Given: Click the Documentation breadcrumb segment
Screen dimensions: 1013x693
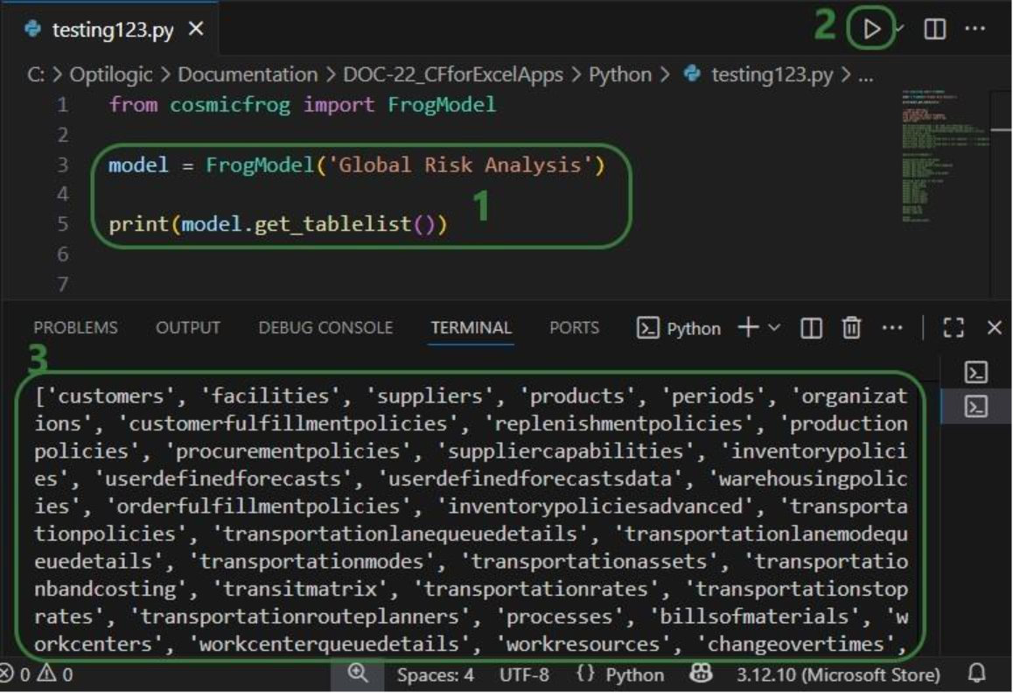Looking at the screenshot, I should [x=248, y=75].
